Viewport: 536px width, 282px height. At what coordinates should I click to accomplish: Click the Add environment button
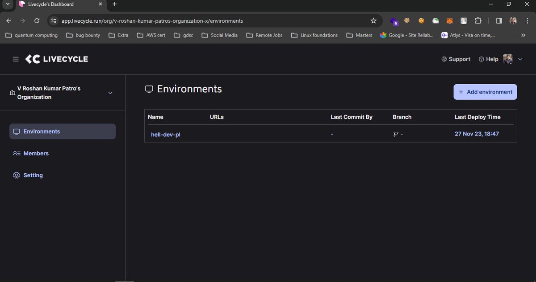coord(485,92)
